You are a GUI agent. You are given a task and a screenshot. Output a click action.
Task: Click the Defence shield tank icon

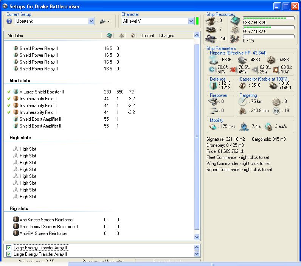214,86
